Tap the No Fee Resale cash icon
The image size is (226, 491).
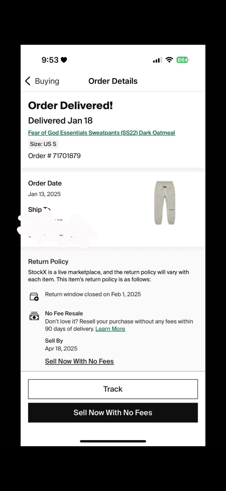[34, 316]
